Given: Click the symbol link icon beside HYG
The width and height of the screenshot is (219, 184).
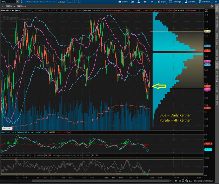Looking at the screenshot, I should click(21, 2).
